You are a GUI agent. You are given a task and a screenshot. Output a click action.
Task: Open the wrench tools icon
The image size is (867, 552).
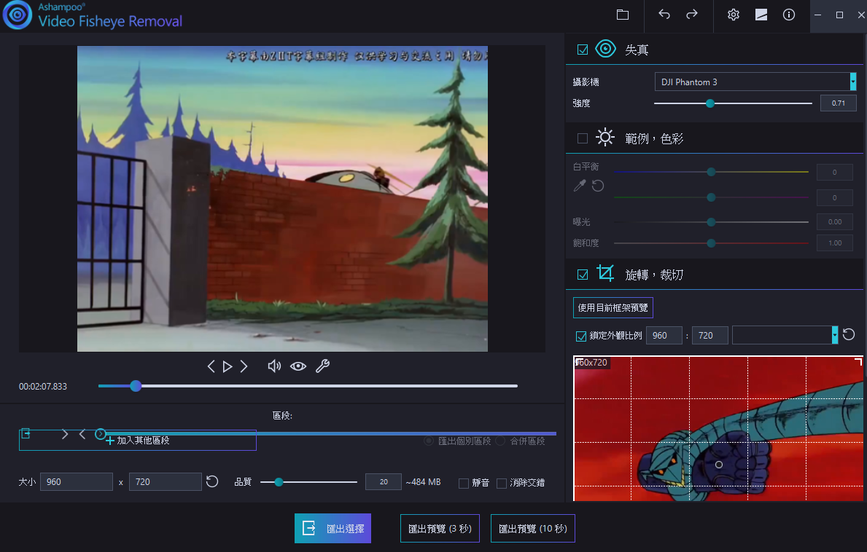coord(322,366)
